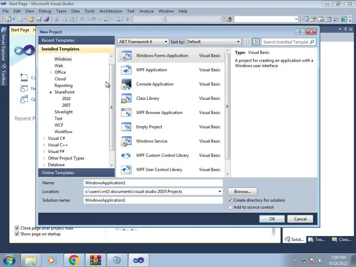Click the volume icon in system tray
Image resolution: width=356 pixels, height=267 pixels.
(321, 260)
